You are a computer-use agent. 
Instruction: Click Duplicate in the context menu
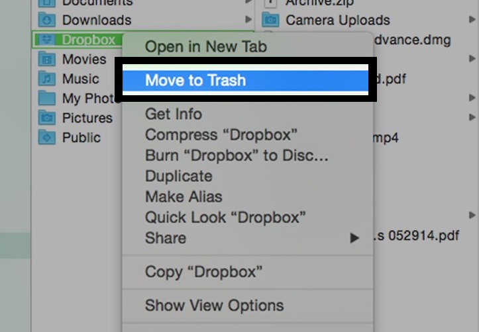179,176
